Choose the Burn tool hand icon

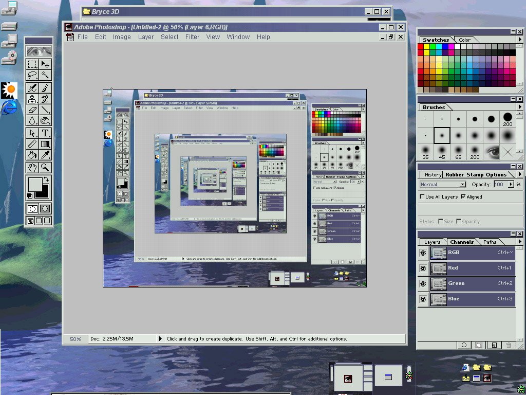pyautogui.click(x=45, y=120)
